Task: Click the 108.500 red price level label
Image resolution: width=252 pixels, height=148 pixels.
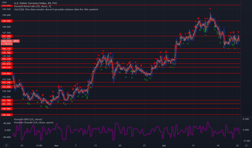Action: click(x=6, y=21)
